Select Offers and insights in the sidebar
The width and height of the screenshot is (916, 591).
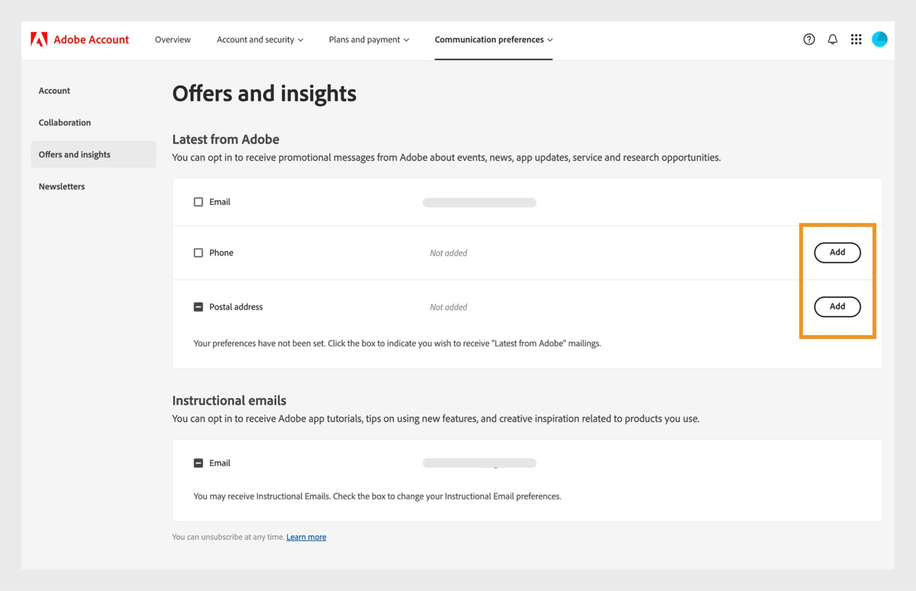pos(94,154)
